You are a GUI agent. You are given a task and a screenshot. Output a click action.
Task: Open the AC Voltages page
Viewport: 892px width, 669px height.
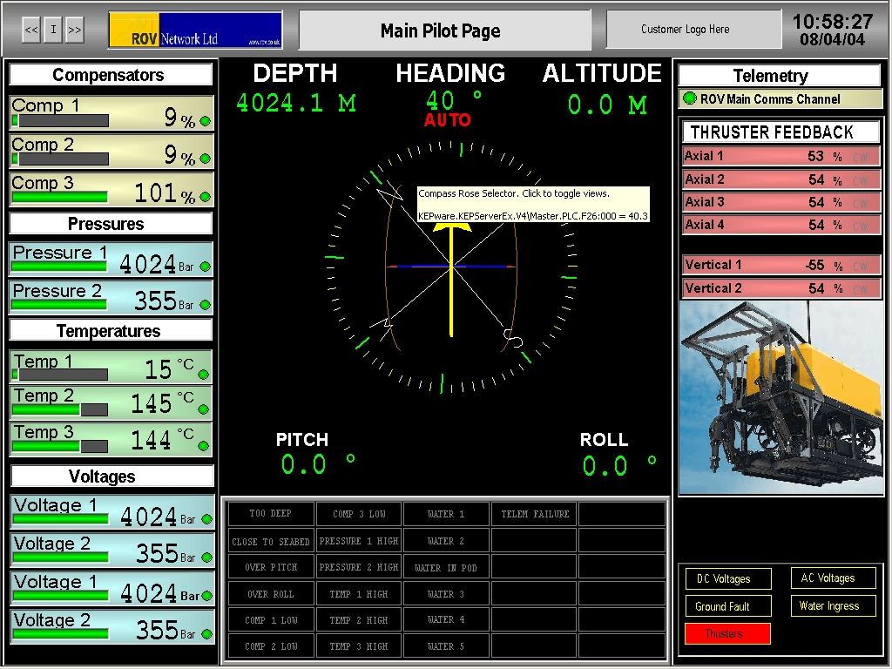(x=828, y=578)
